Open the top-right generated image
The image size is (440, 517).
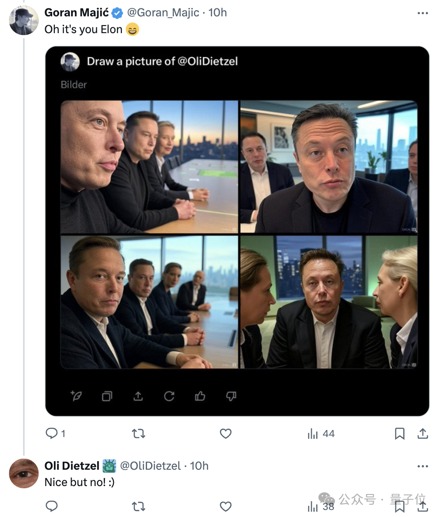(x=329, y=167)
